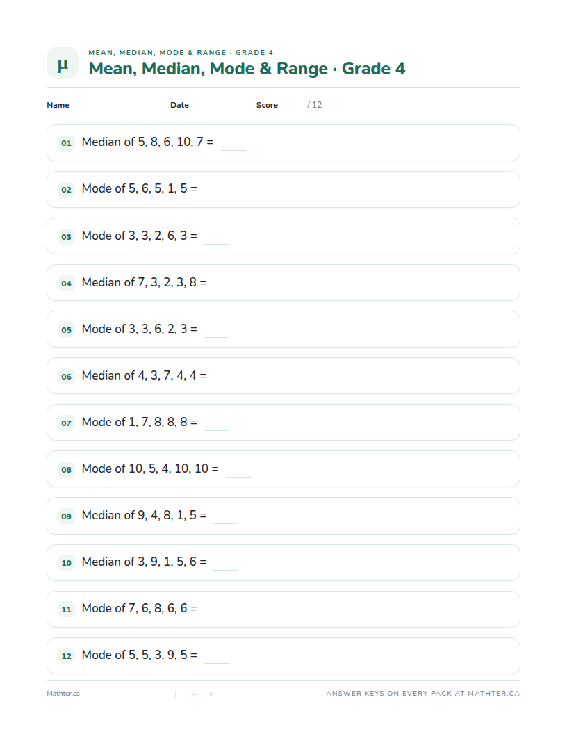Click answer blank for Median of 9, 4, 8, 1, 5
This screenshot has height=734, width=567.
click(x=226, y=523)
